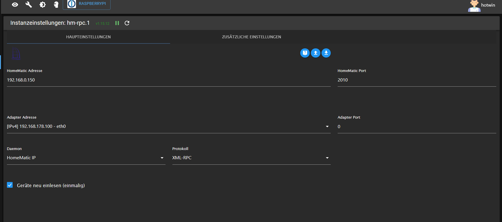Open the eye visibility icon in top bar

[x=15, y=5]
